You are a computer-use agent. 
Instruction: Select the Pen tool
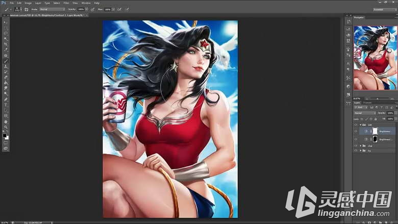point(6,99)
